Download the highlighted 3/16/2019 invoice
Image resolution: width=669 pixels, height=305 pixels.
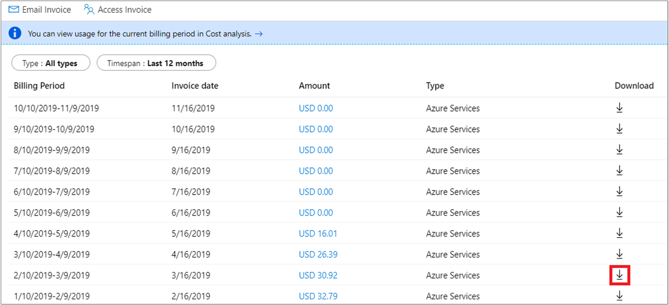[x=620, y=275]
